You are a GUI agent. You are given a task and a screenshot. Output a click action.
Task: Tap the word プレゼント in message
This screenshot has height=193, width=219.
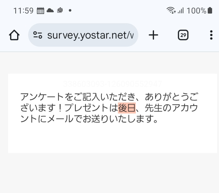91,108
